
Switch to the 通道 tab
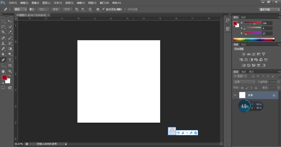[243, 72]
